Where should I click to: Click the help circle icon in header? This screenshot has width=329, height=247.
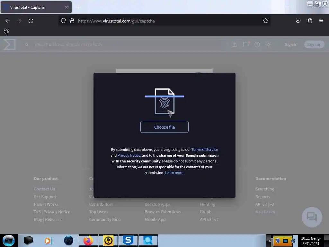click(257, 44)
